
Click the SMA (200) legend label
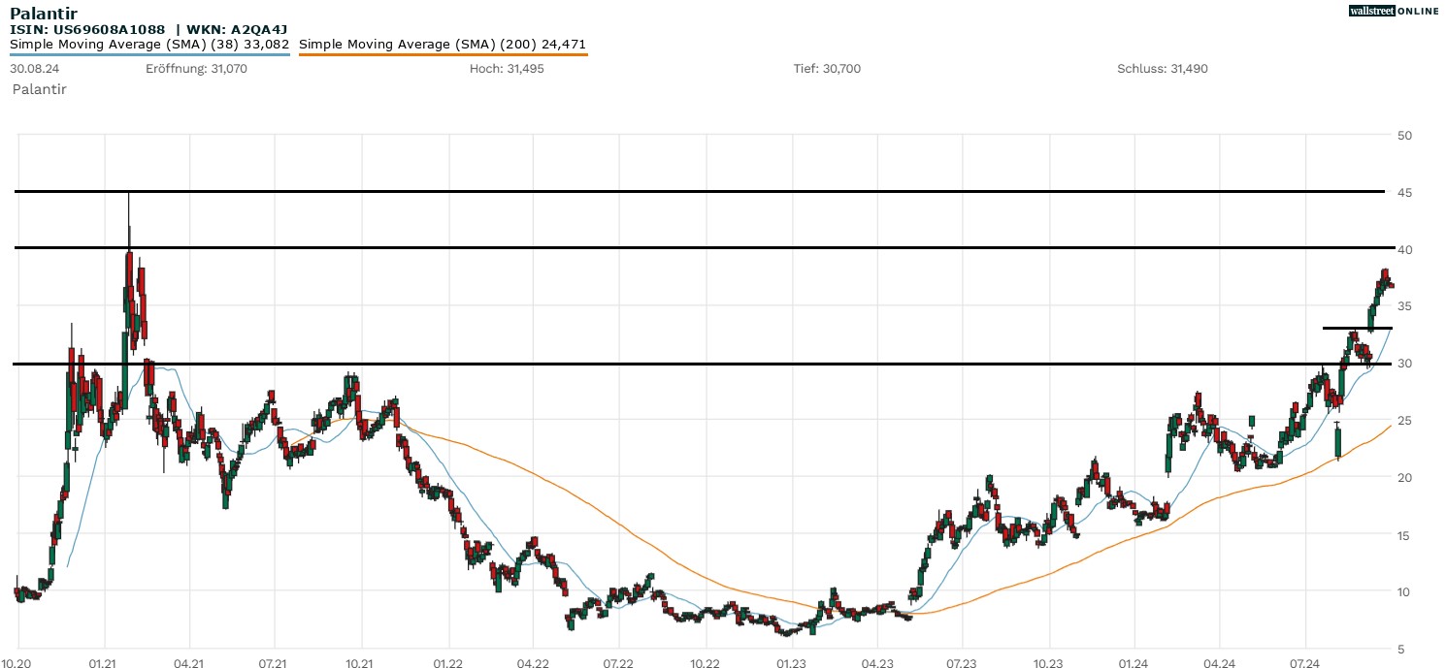pyautogui.click(x=443, y=45)
